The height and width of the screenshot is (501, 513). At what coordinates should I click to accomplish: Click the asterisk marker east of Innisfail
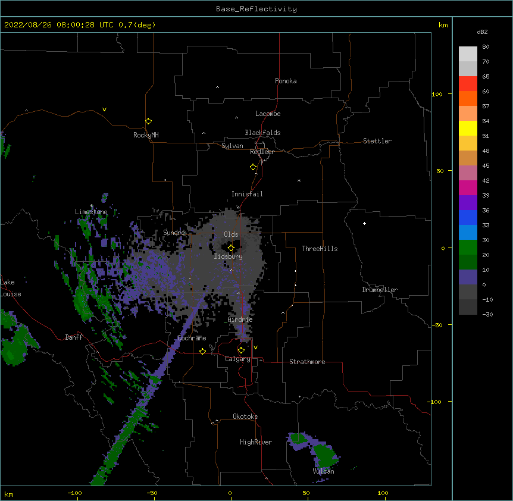[299, 180]
